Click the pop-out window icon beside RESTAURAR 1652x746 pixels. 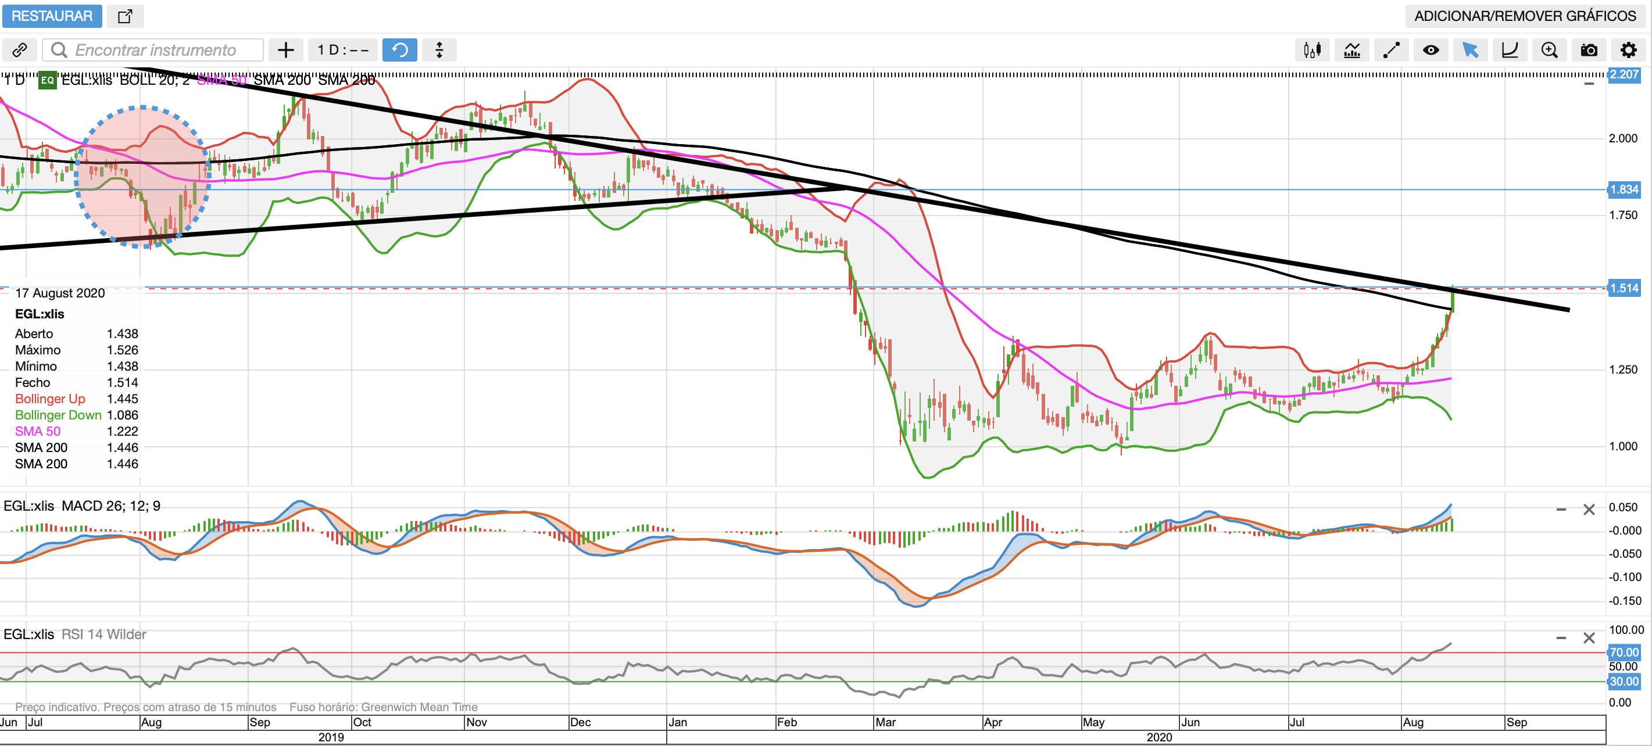pyautogui.click(x=125, y=16)
